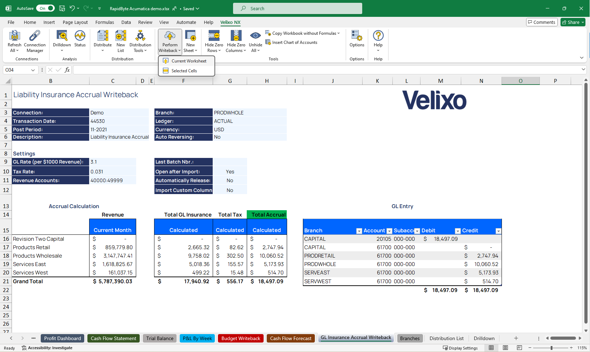Open the File menu
The height and width of the screenshot is (352, 590).
(11, 22)
